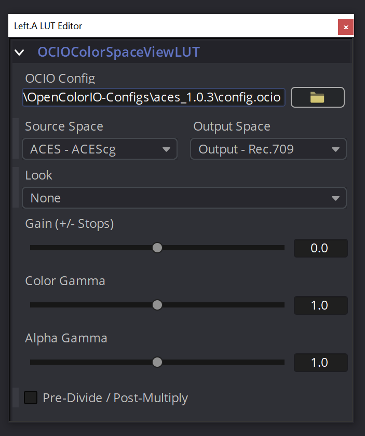
Task: Click the Pre-Divide / Post-Multiply label text
Action: point(115,398)
